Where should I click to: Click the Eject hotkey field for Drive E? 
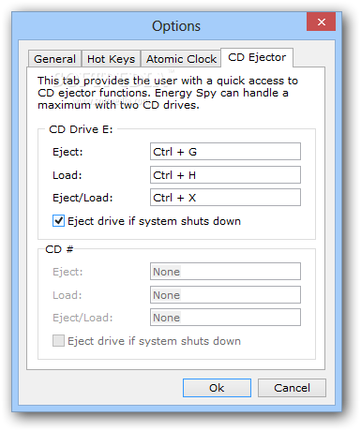pyautogui.click(x=225, y=152)
